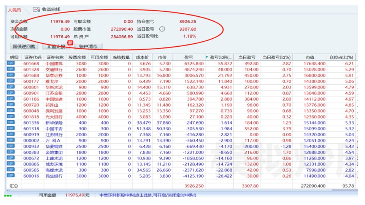
Task: Click market value 17648.400
Action: tap(314, 63)
